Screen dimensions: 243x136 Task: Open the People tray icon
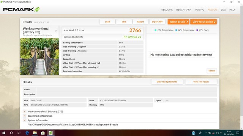point(200,133)
